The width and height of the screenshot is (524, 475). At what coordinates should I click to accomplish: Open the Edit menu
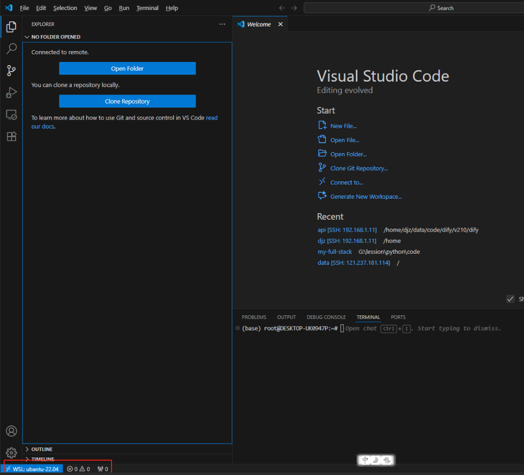[x=41, y=8]
